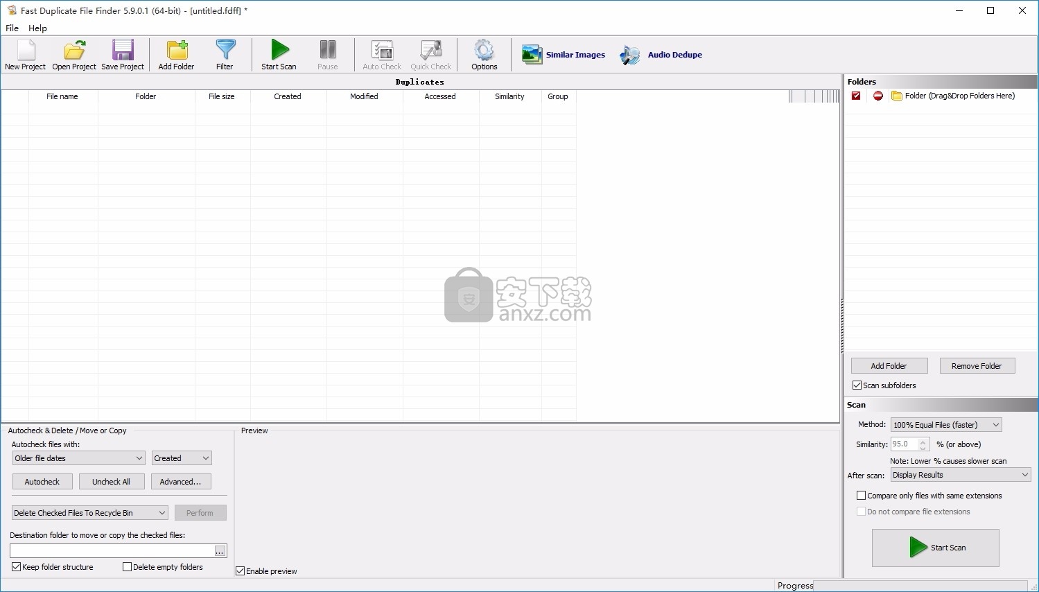The image size is (1039, 592).
Task: Click the Progress bar in status bar
Action: [920, 586]
